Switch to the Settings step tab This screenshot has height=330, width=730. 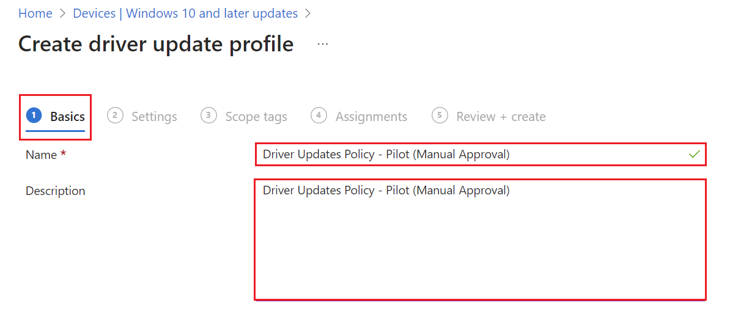click(x=154, y=117)
